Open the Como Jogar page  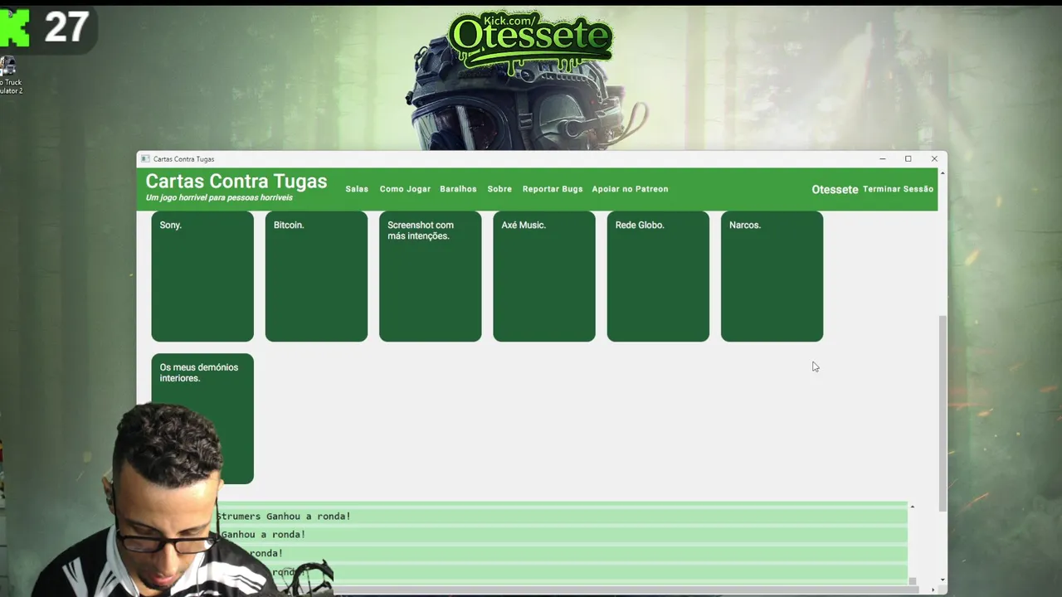tap(405, 189)
